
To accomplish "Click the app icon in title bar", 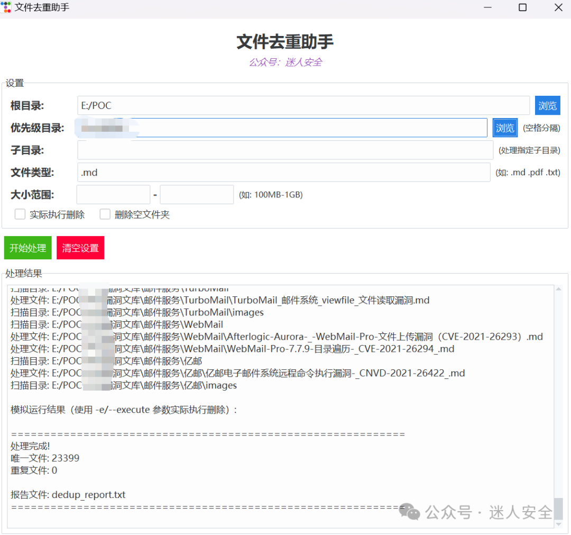I will [6, 7].
